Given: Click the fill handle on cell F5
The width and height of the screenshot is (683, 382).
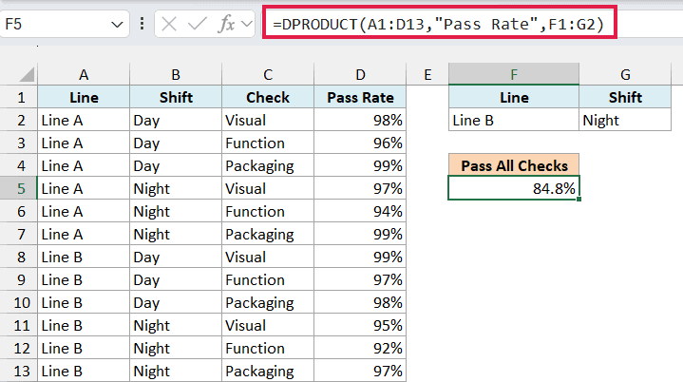Looking at the screenshot, I should [x=579, y=199].
